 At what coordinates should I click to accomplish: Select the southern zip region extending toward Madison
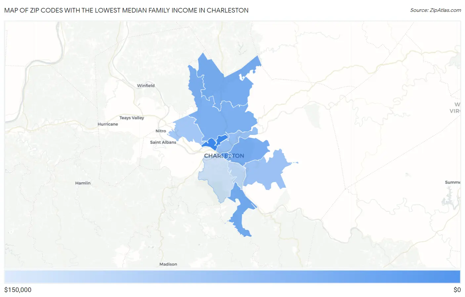pyautogui.click(x=241, y=211)
